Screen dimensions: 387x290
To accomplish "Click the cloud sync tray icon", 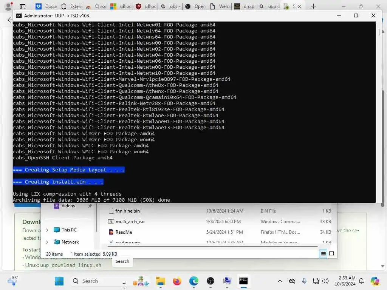I will point(292,281).
